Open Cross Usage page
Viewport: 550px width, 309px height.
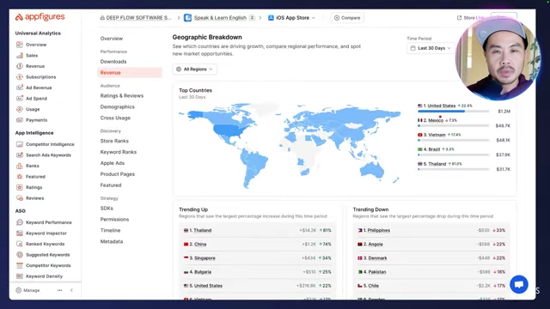tap(115, 118)
